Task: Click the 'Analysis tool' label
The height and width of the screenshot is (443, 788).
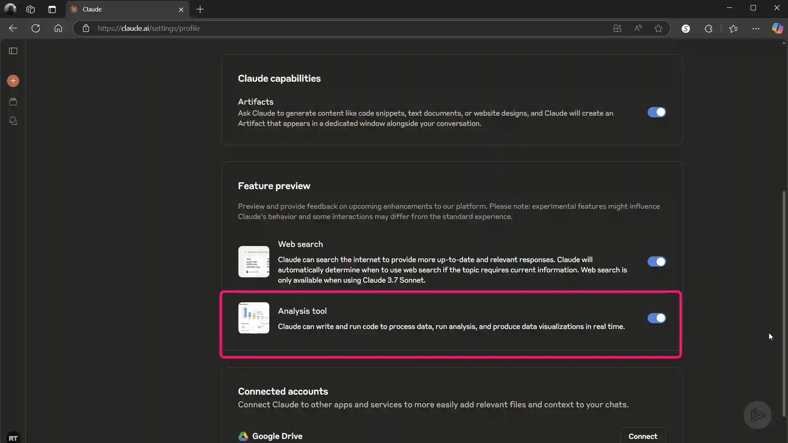Action: pos(302,311)
